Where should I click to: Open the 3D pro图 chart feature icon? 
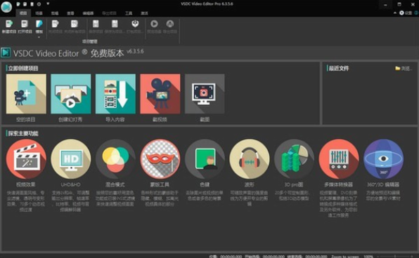(x=294, y=158)
